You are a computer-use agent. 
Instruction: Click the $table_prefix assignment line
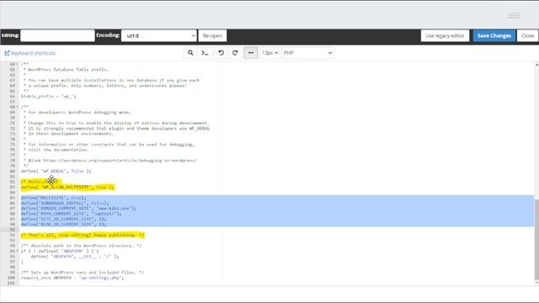click(49, 96)
